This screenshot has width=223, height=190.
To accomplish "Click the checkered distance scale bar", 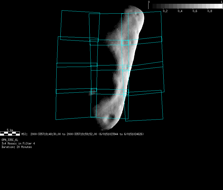I will 10,134.
